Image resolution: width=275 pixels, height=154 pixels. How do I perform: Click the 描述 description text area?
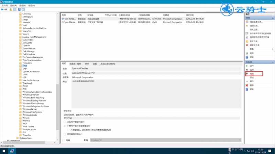point(156,94)
